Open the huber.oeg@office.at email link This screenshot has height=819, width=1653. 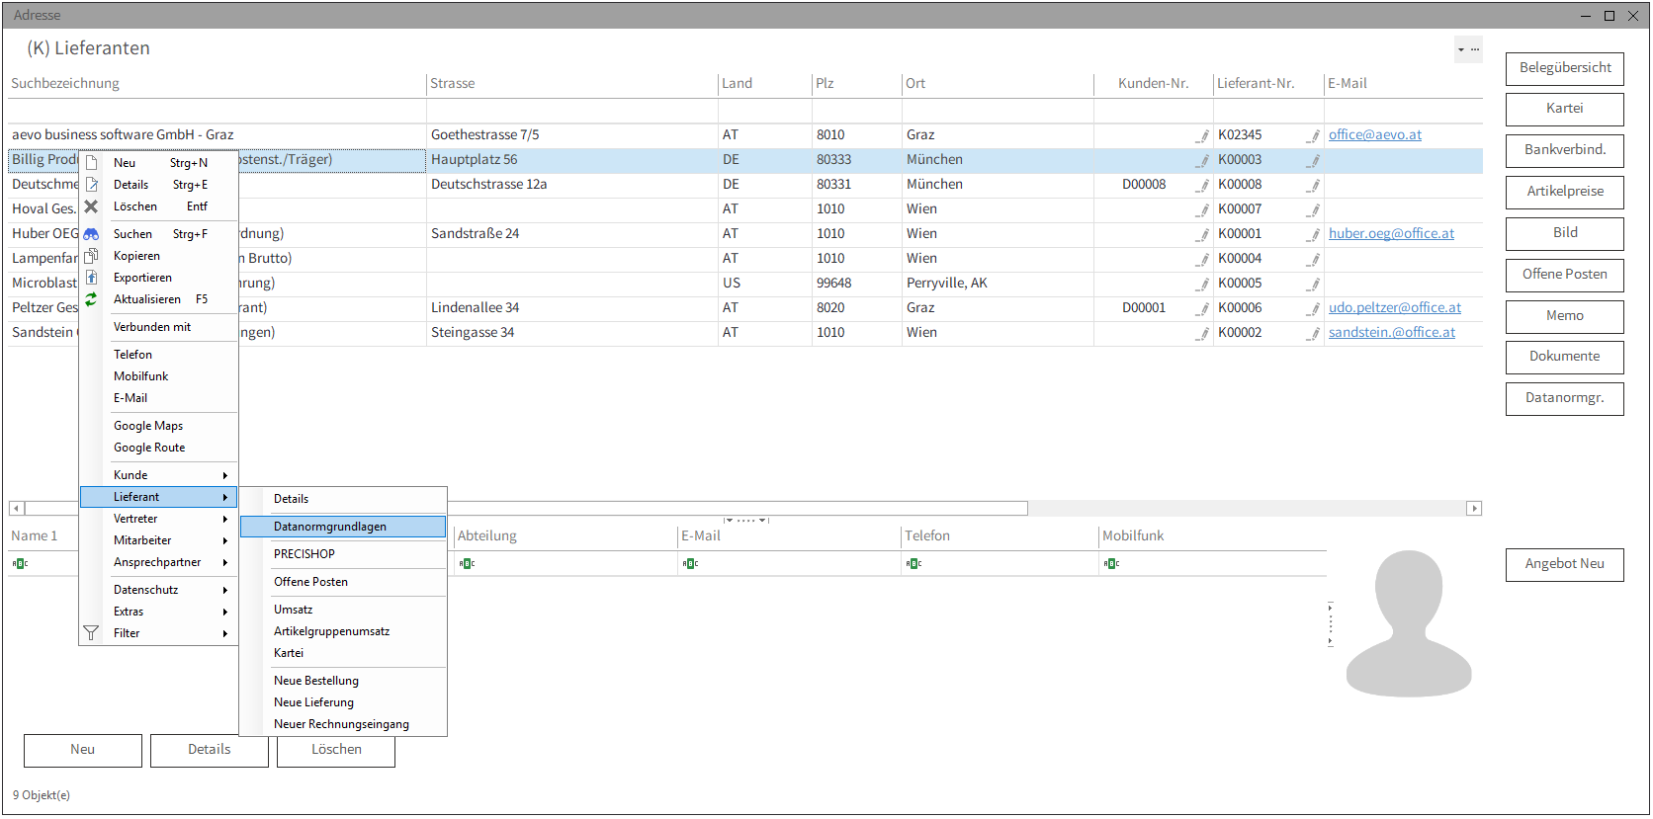coord(1391,234)
